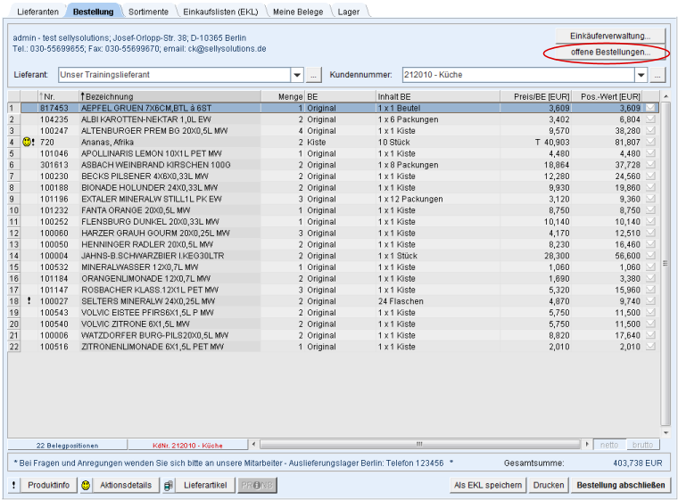
Task: Click the horizontal scrollbar below the table
Action: 410,444
